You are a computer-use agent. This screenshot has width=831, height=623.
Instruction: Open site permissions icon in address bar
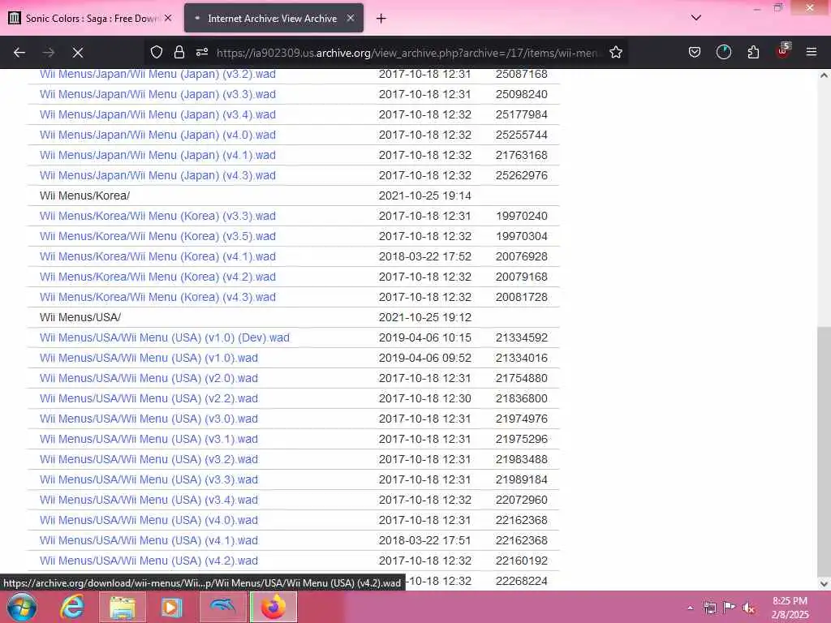[202, 53]
